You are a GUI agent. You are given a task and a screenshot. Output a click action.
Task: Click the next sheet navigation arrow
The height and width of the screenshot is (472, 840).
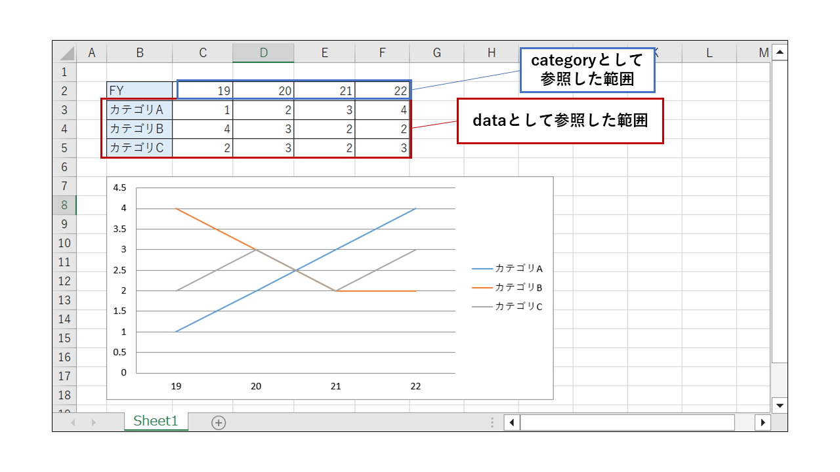click(93, 422)
